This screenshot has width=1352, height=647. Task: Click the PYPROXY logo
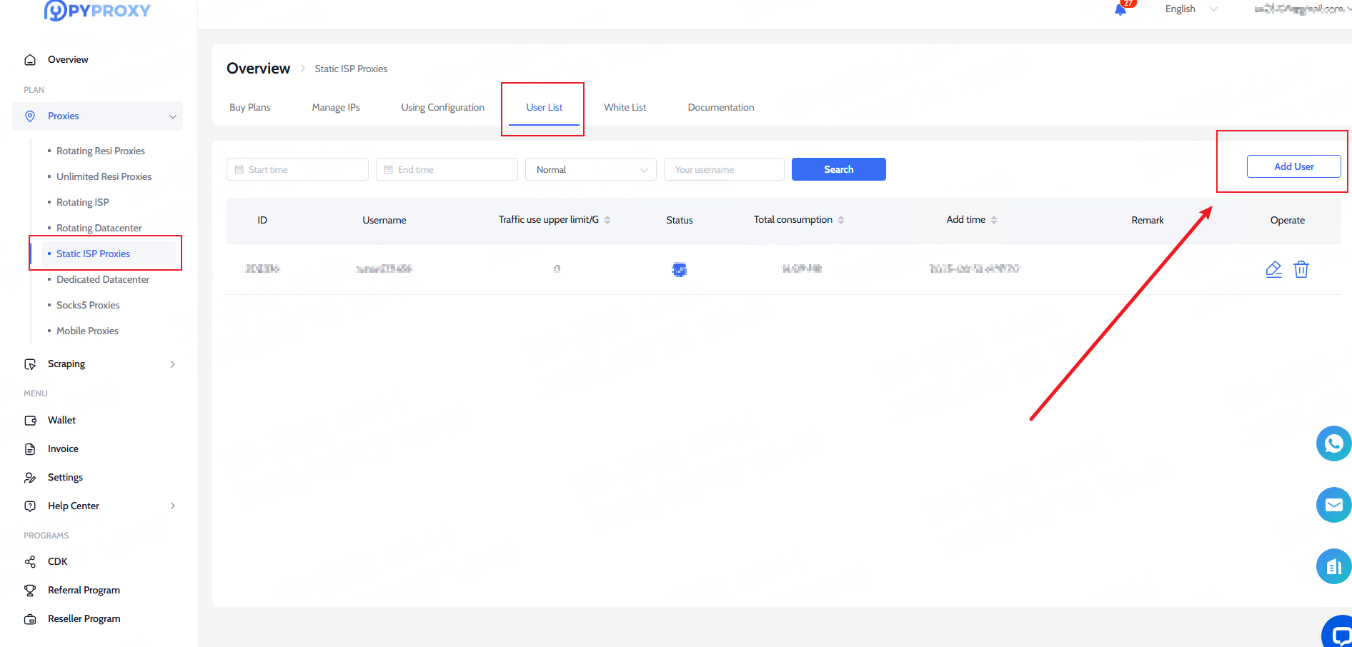point(98,11)
